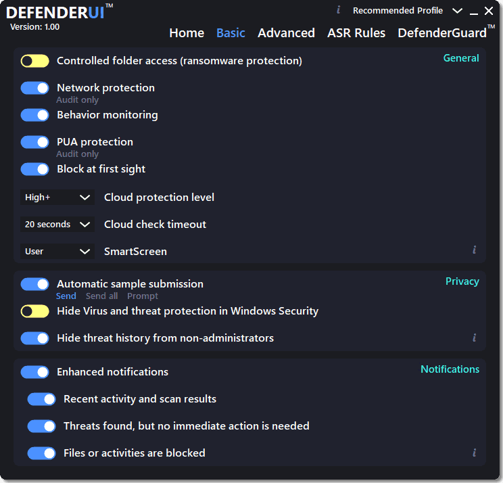
Task: Switch to the Advanced tab
Action: click(286, 33)
